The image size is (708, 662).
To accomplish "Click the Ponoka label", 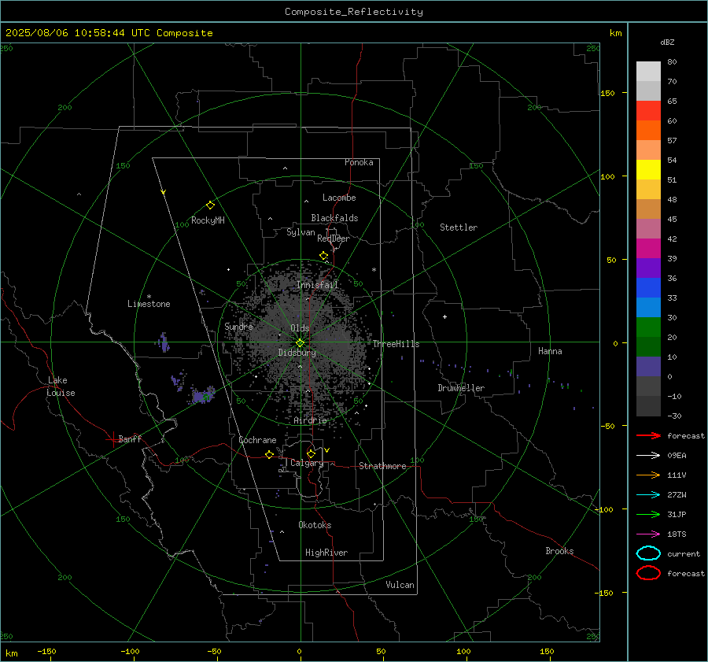I will 359,162.
